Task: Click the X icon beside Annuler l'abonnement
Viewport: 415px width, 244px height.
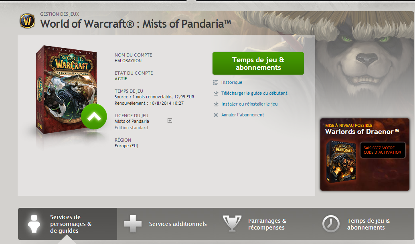Action: point(216,115)
